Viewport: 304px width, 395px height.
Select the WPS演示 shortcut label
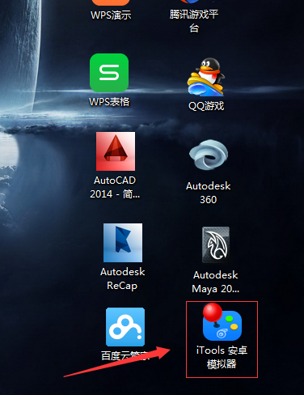tap(111, 15)
